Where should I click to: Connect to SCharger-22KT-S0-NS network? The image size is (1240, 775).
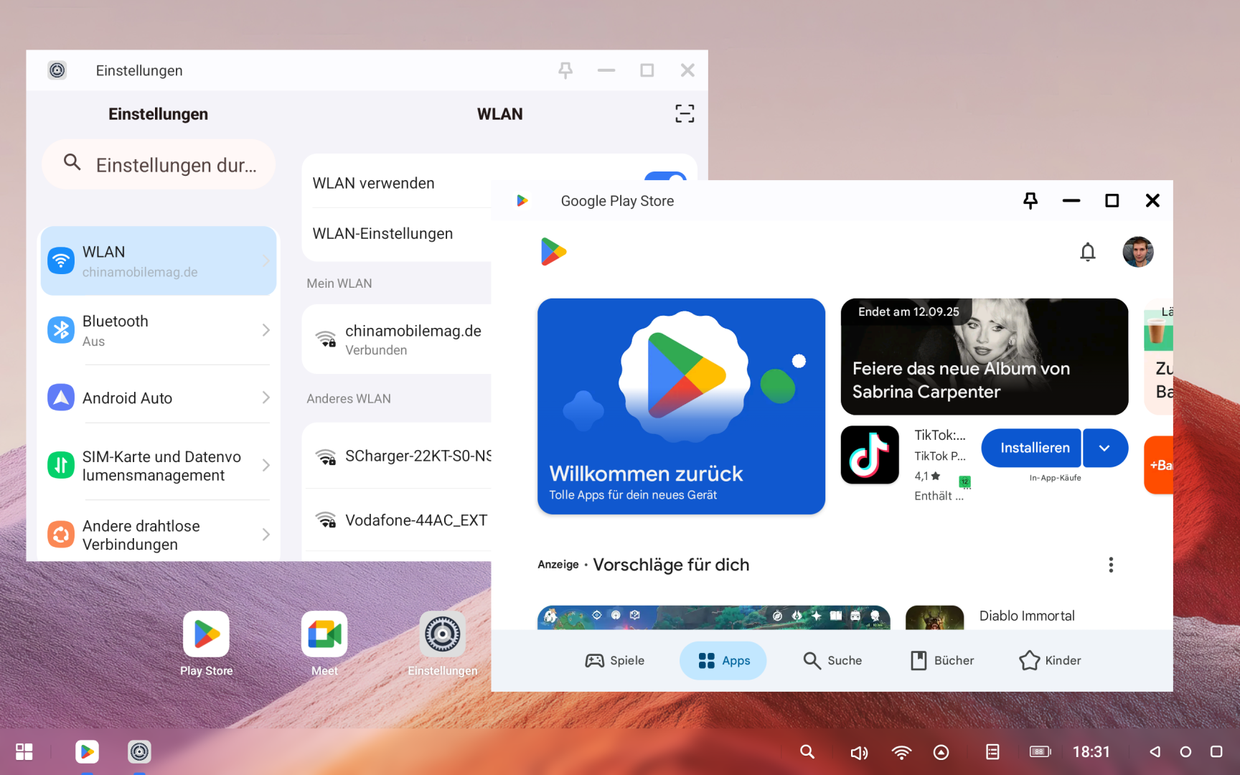[398, 456]
